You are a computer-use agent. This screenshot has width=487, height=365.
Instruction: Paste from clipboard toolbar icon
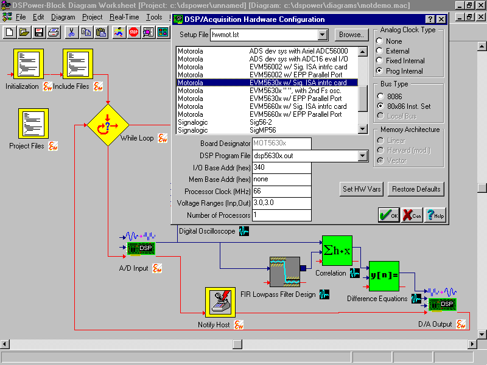coord(101,32)
